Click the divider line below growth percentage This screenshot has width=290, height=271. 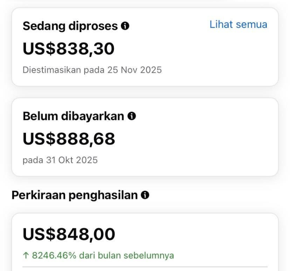point(145,267)
